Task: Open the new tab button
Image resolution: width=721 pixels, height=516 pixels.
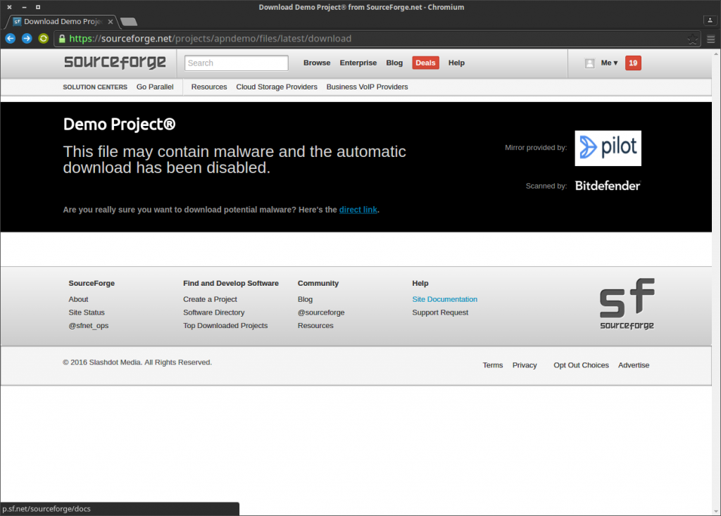Action: coord(128,22)
